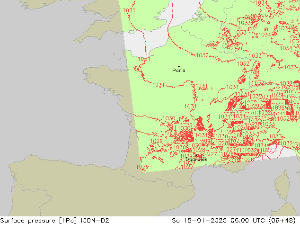Click the 1032 isobar label northeast of Paris
This screenshot has width=300, height=232.
[202, 55]
